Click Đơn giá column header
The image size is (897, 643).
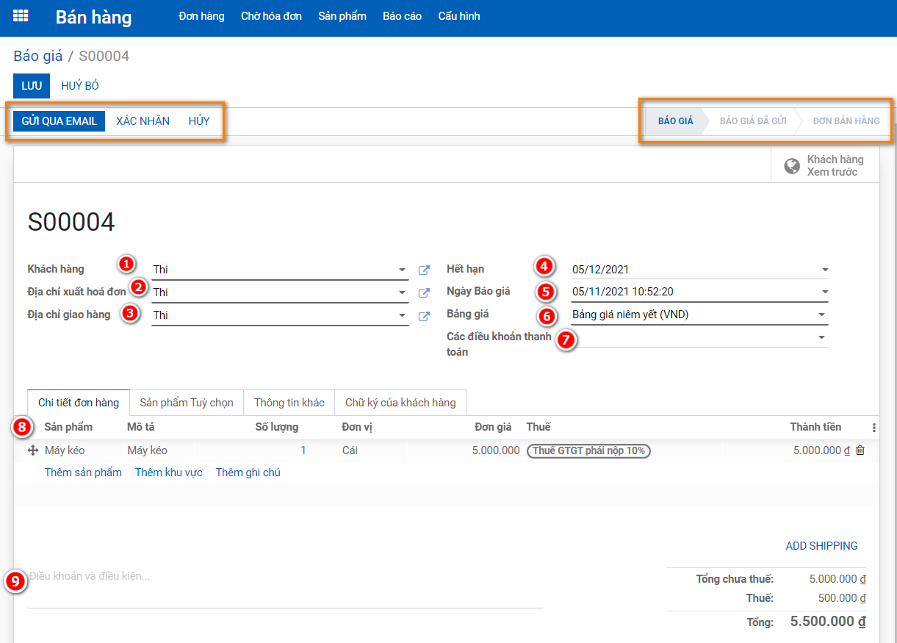point(493,427)
